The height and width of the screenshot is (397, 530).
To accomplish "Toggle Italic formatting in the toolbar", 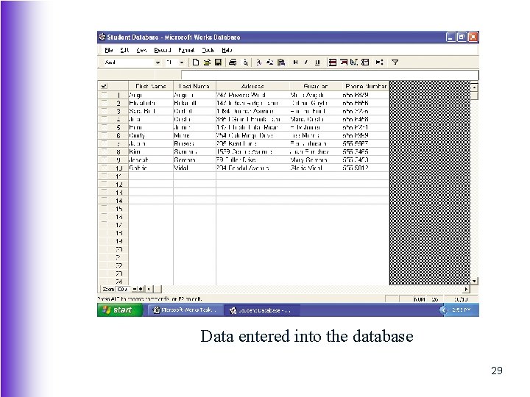I will pos(306,62).
